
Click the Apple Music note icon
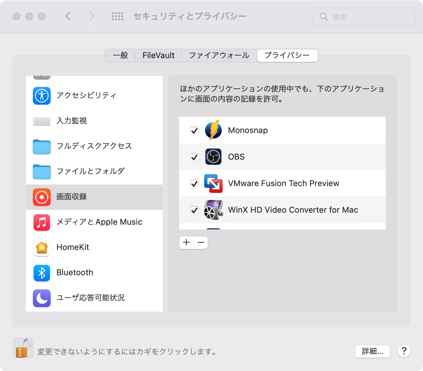click(42, 222)
